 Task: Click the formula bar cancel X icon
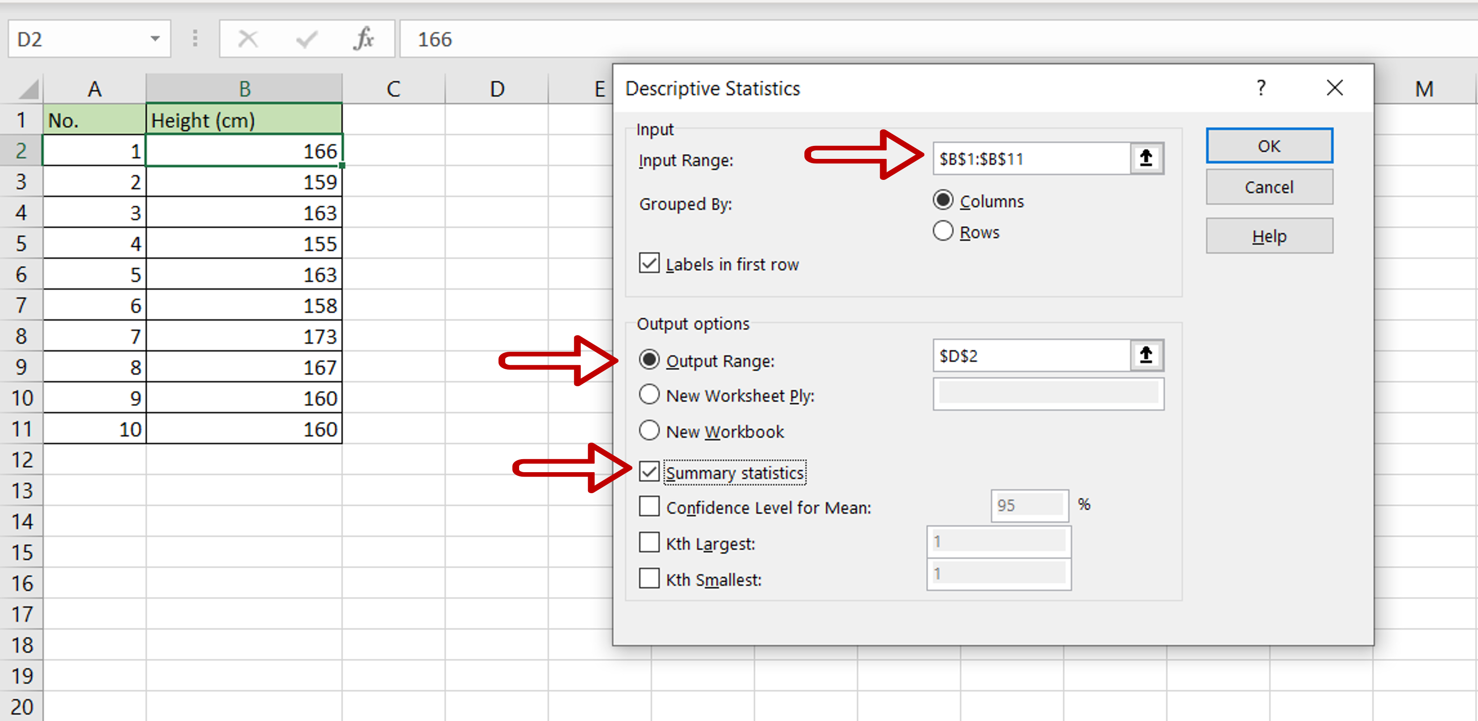pyautogui.click(x=248, y=39)
